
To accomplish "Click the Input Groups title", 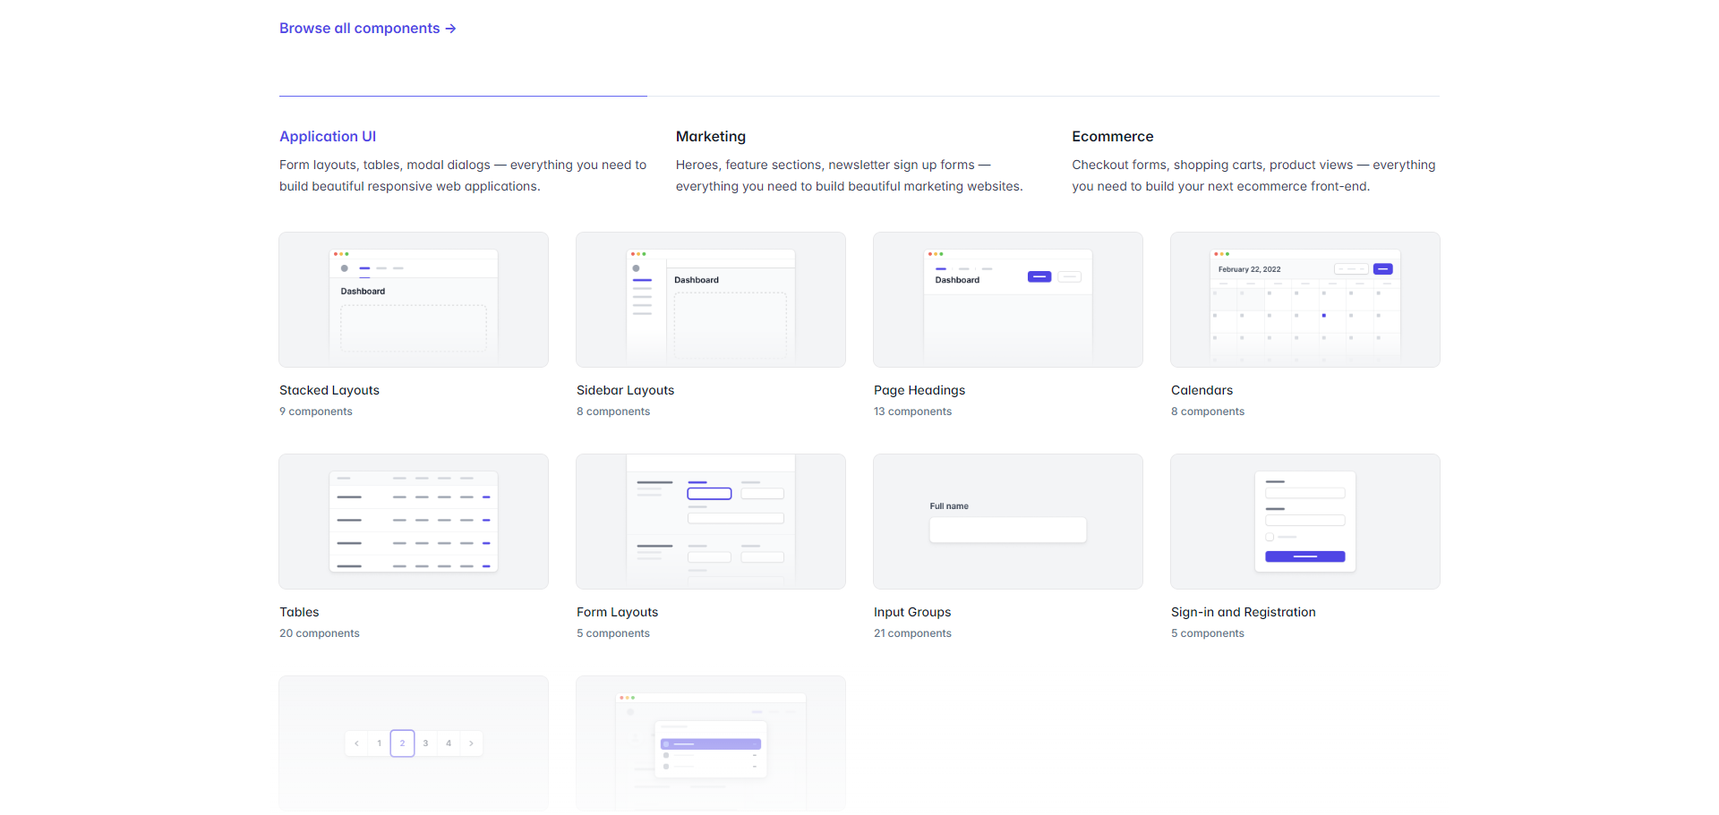I will pos(912,612).
